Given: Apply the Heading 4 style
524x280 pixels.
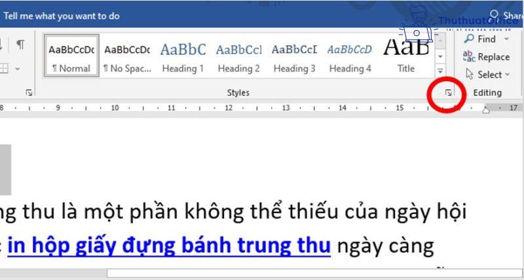Looking at the screenshot, I should click(350, 56).
